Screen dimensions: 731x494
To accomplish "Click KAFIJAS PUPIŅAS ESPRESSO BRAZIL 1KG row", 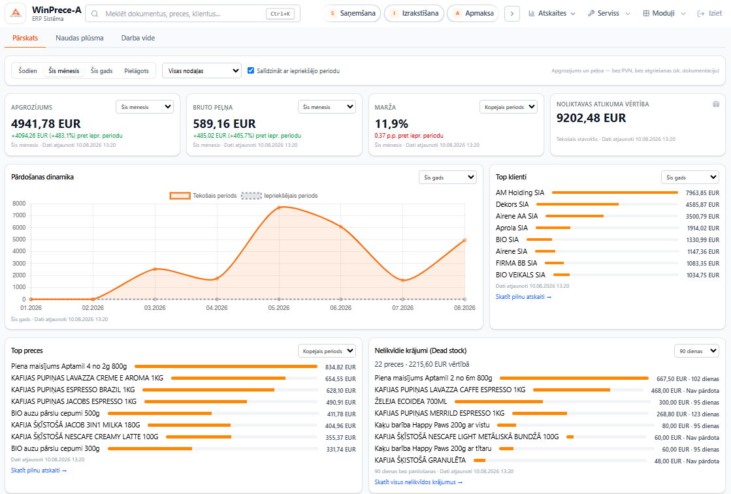I will (x=183, y=390).
